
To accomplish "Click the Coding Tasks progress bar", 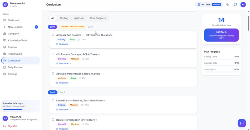I will click(x=221, y=59).
